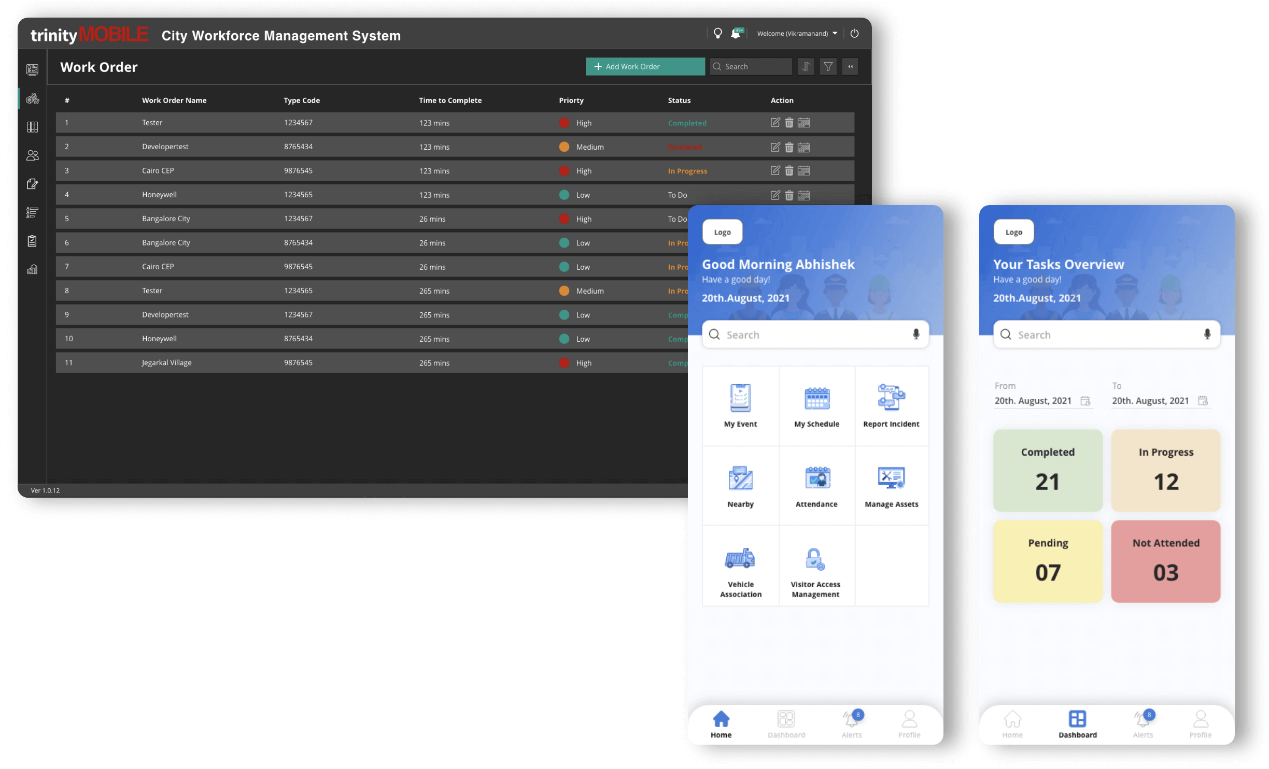
Task: Select Alerts tab on Tasks Overview screen
Action: [1143, 724]
